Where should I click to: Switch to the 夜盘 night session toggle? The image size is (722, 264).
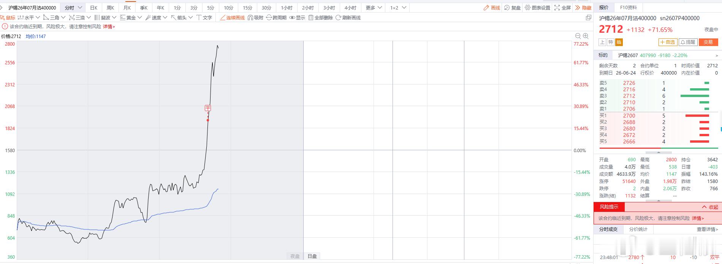pyautogui.click(x=295, y=256)
